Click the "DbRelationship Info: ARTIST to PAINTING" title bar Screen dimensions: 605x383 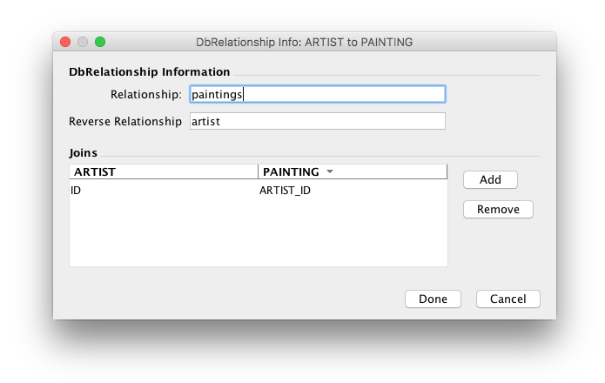(x=305, y=42)
